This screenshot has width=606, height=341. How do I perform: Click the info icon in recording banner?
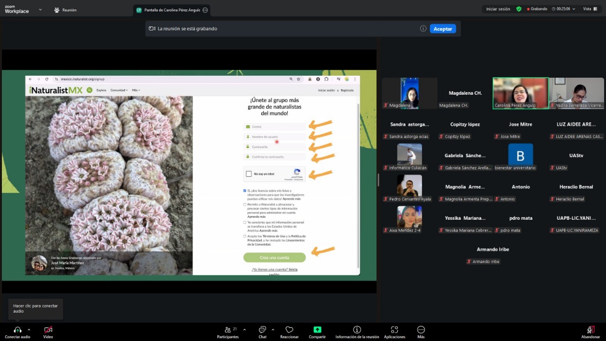point(423,28)
